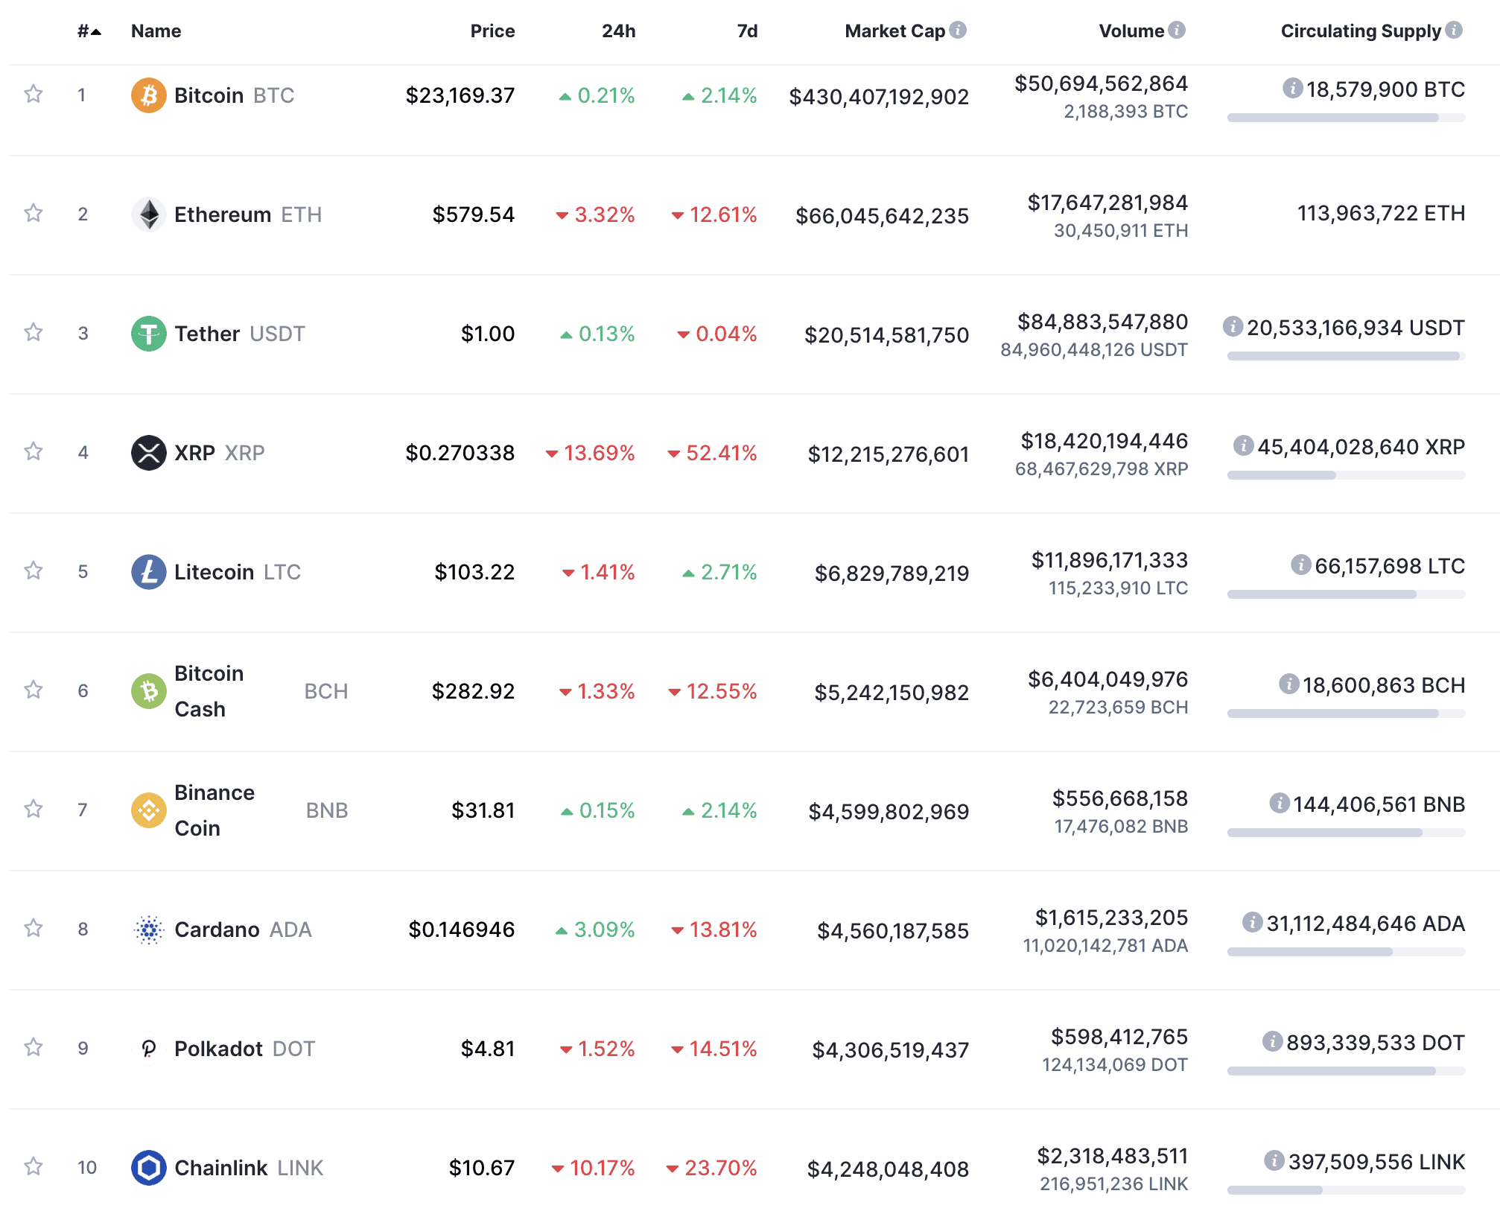Image resolution: width=1500 pixels, height=1214 pixels.
Task: Open the Tether coin page link
Action: [x=207, y=334]
